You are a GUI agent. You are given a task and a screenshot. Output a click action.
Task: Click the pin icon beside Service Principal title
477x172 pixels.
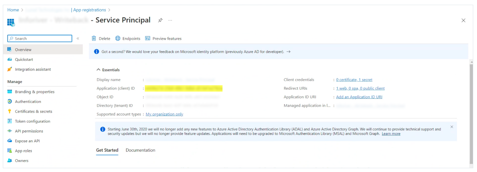160,20
